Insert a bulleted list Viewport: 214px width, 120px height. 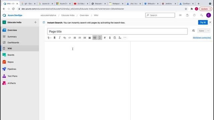tap(75, 38)
